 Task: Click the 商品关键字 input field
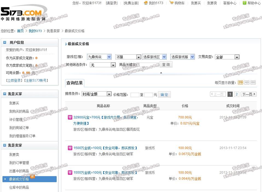tap(149, 65)
